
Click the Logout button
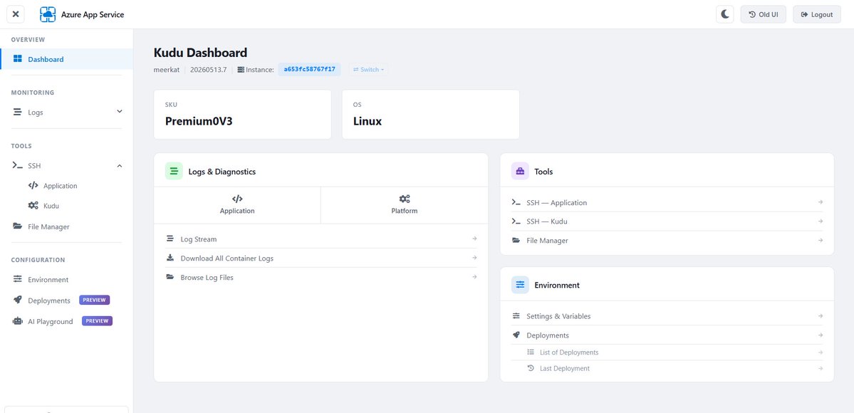tap(816, 14)
